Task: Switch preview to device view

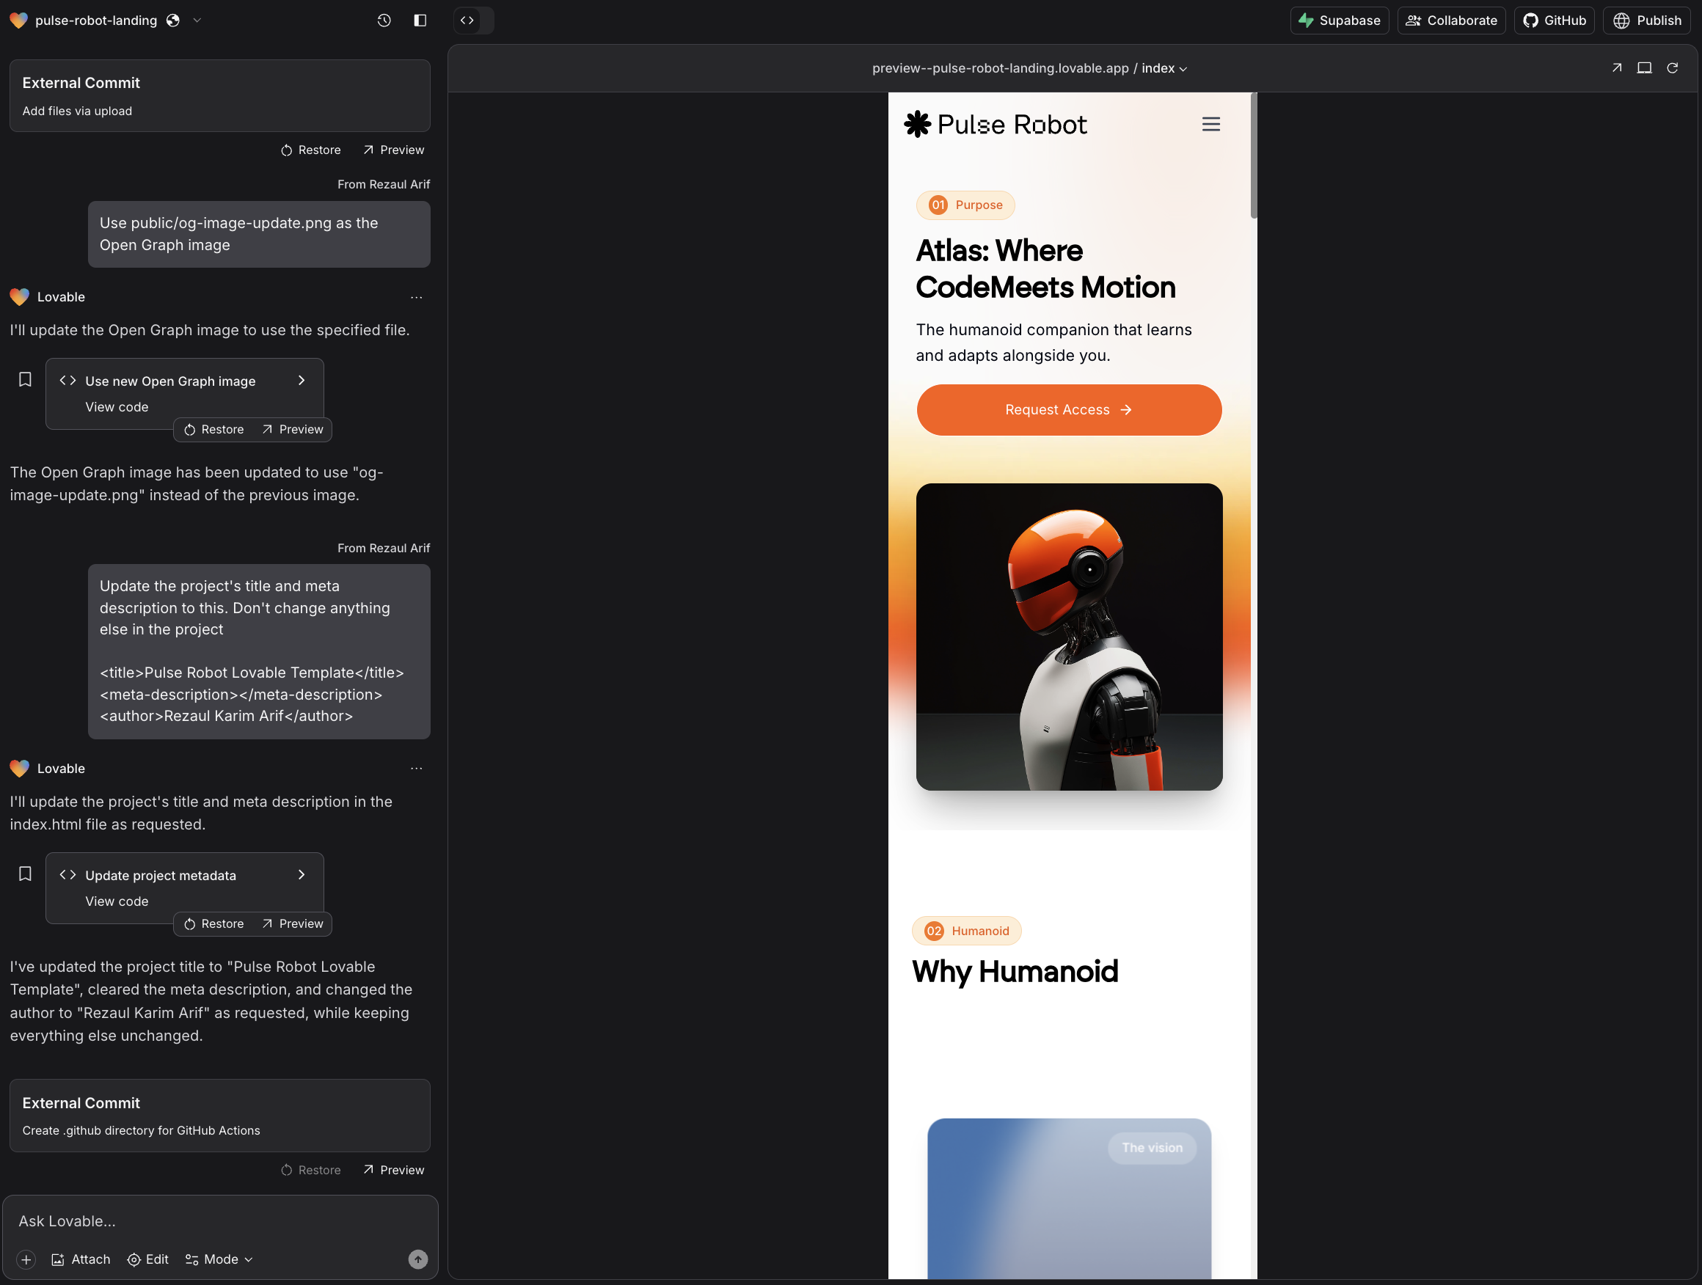Action: (x=1644, y=67)
